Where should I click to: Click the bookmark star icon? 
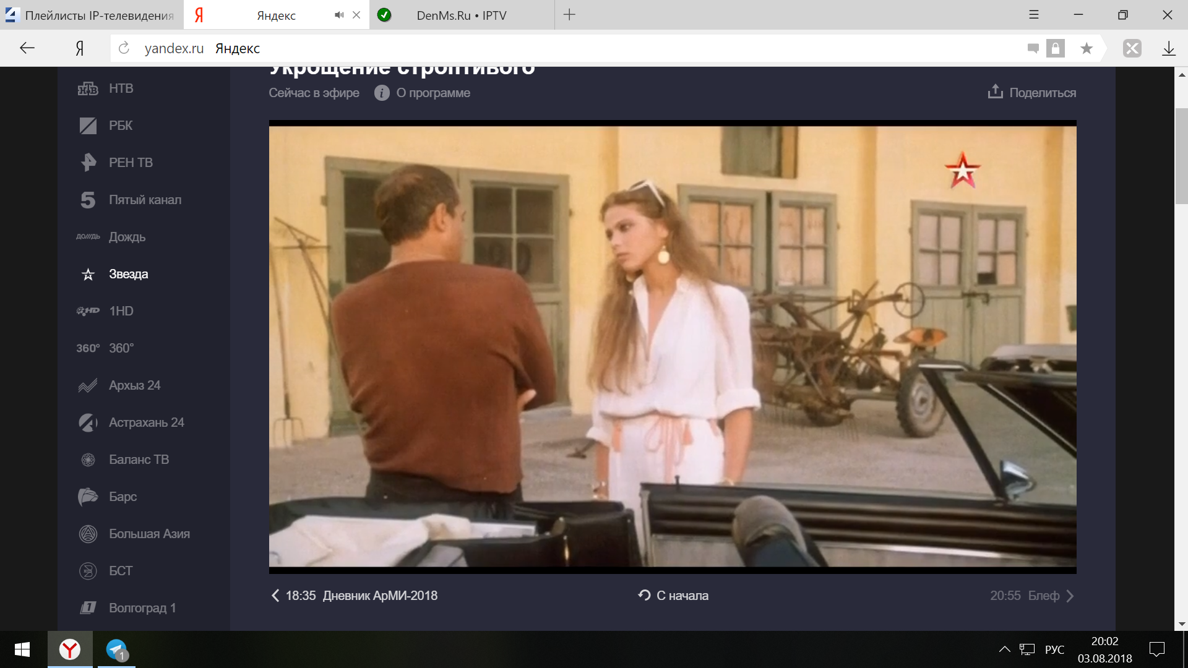click(1087, 48)
